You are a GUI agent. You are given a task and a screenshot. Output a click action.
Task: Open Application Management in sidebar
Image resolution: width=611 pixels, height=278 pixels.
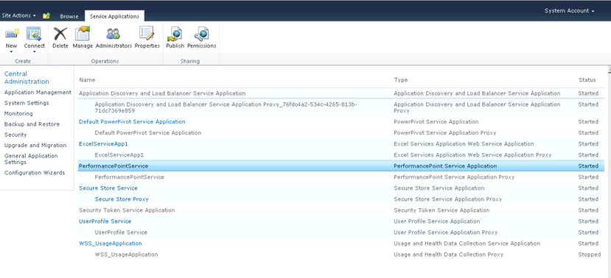(38, 93)
